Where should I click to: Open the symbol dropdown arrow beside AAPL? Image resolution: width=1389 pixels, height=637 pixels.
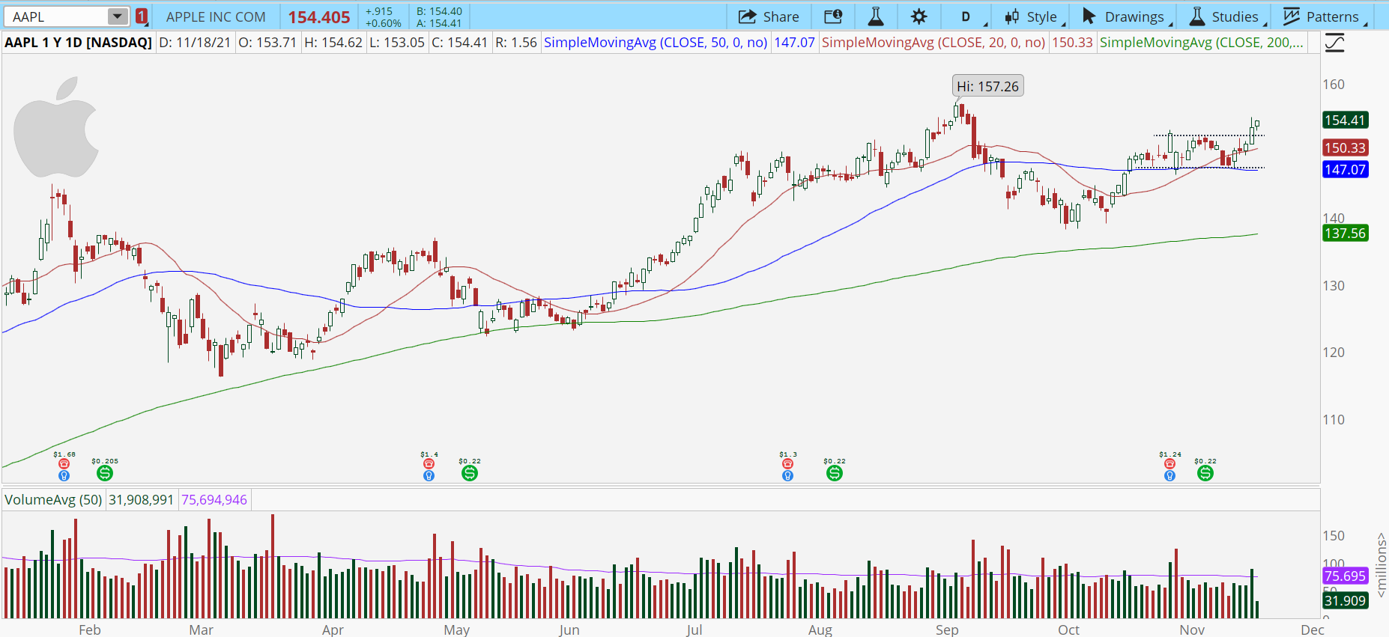point(118,16)
